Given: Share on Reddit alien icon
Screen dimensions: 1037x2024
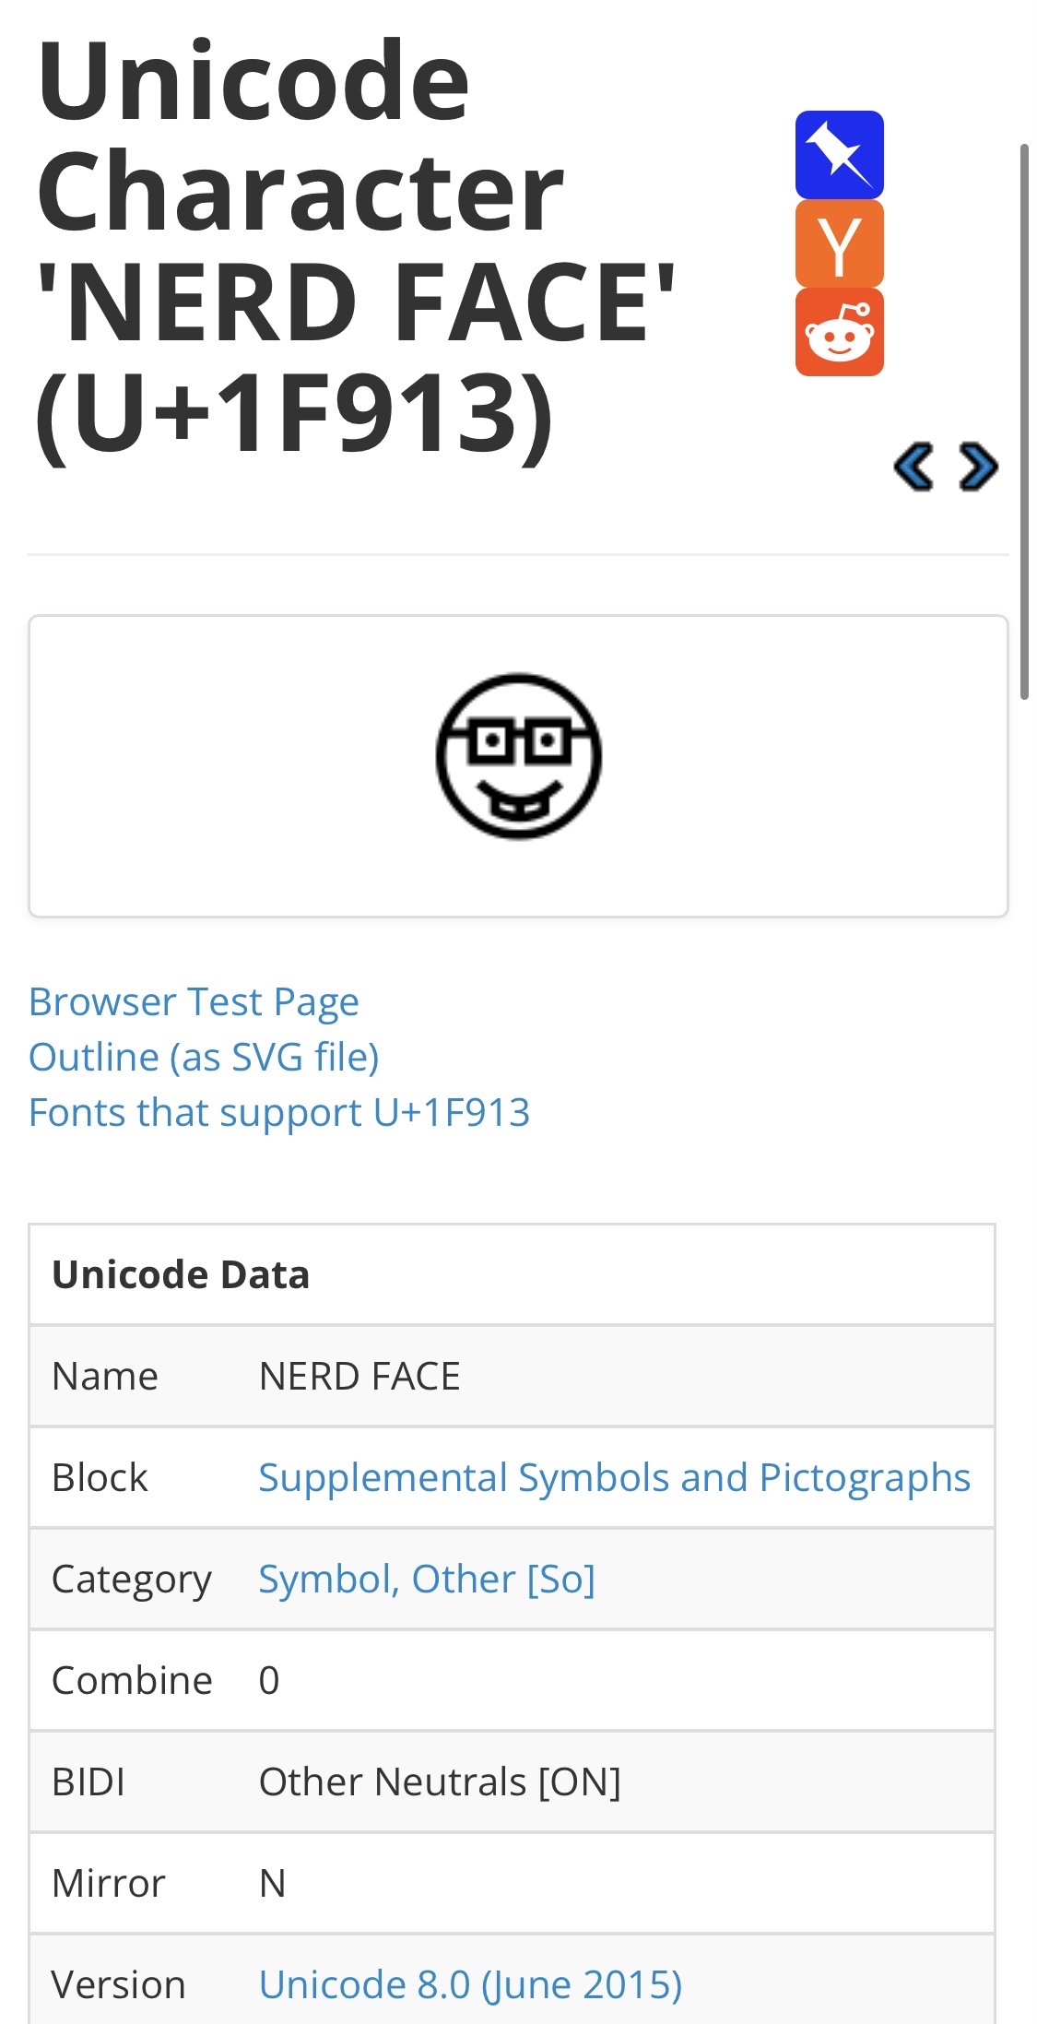Looking at the screenshot, I should tap(839, 332).
